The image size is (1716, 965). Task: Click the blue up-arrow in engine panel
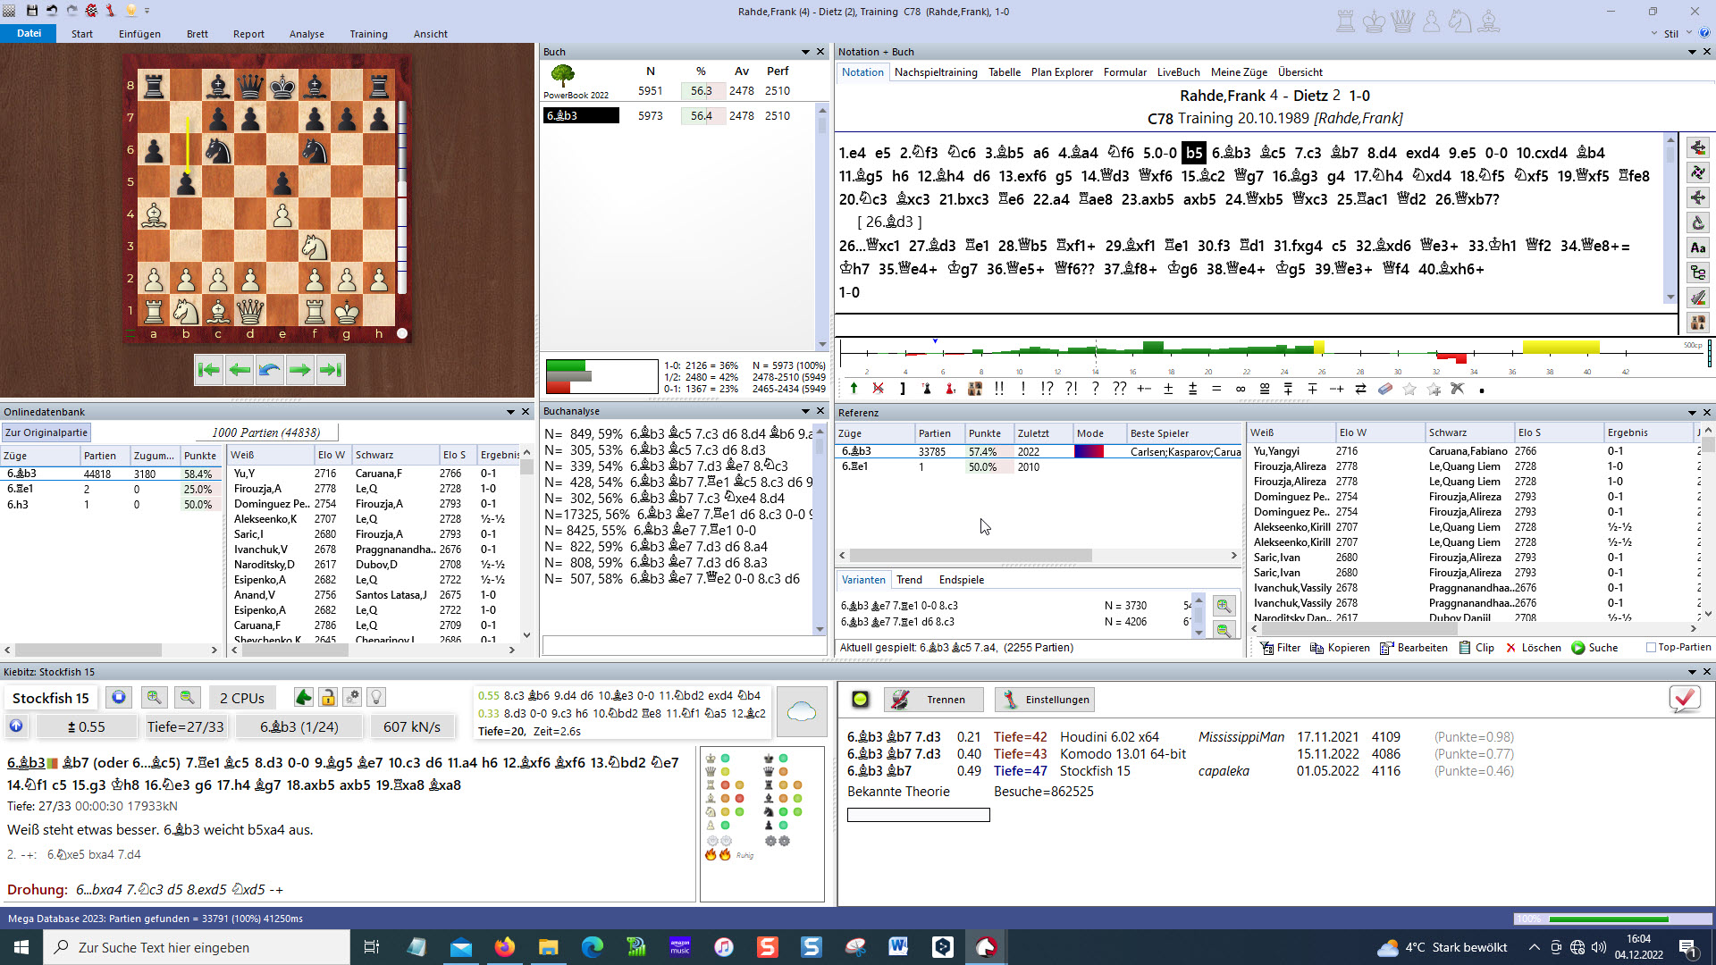[x=16, y=726]
